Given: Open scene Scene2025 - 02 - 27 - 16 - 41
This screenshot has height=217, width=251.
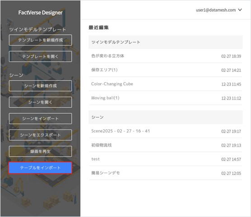Looking at the screenshot, I should click(166, 131).
